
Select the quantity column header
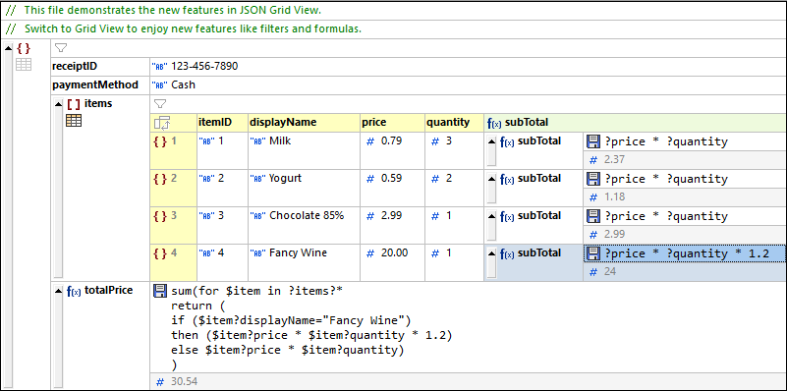click(454, 122)
